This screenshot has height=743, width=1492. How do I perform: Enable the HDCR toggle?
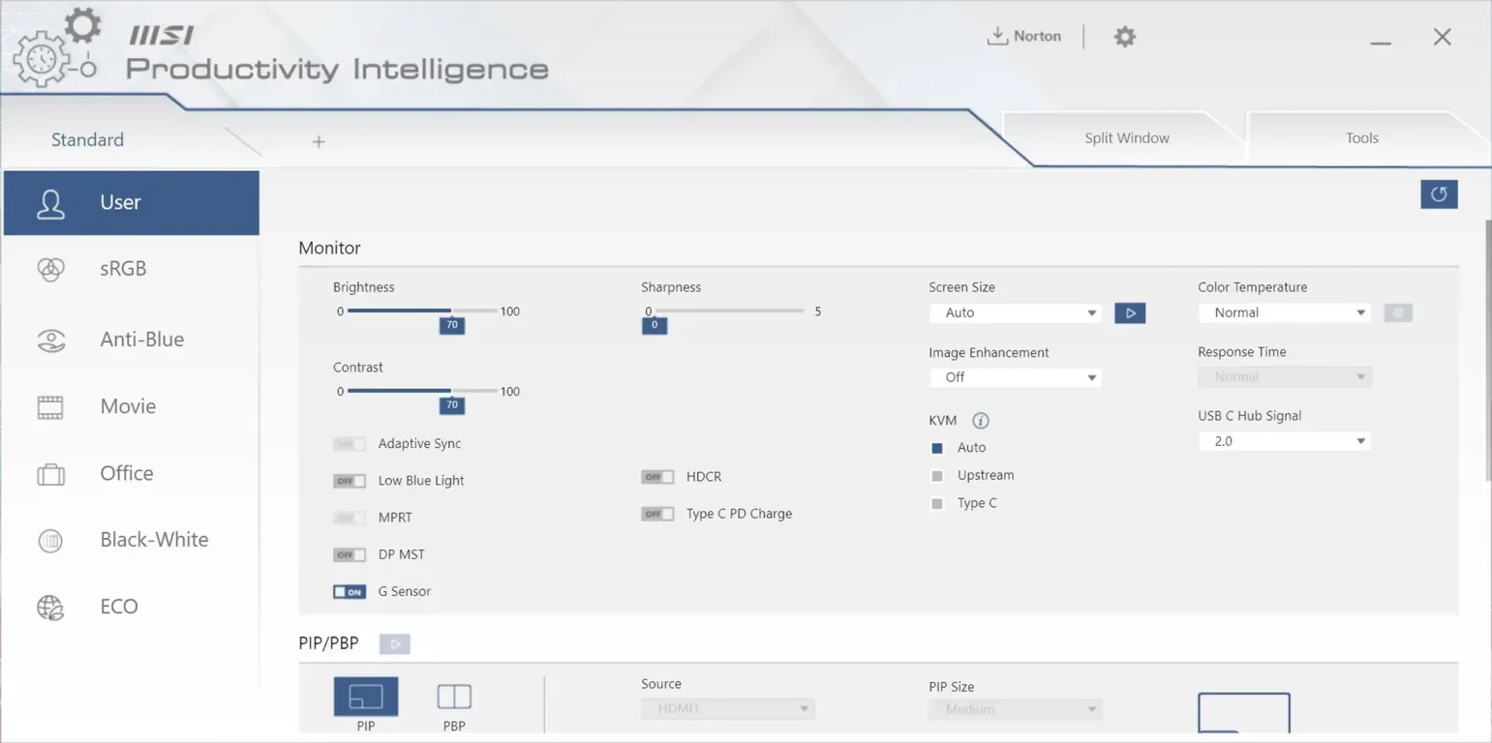[x=657, y=477]
